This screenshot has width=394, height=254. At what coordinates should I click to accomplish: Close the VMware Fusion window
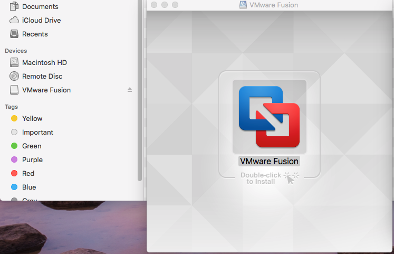154,5
